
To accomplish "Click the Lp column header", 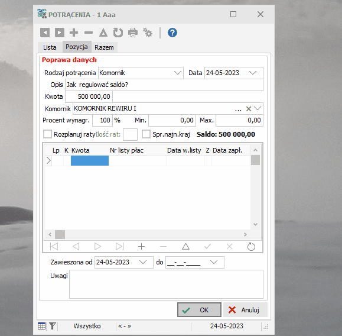I will pyautogui.click(x=56, y=150).
